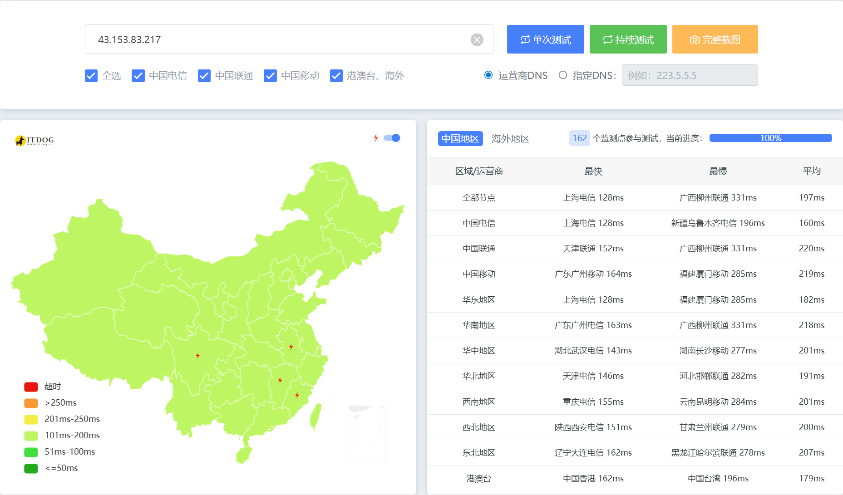The height and width of the screenshot is (495, 843).
Task: Click the 西北地区 row label
Action: pos(479,427)
